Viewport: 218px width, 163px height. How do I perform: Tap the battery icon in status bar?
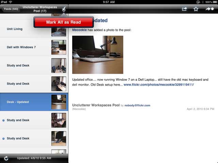[214, 2]
